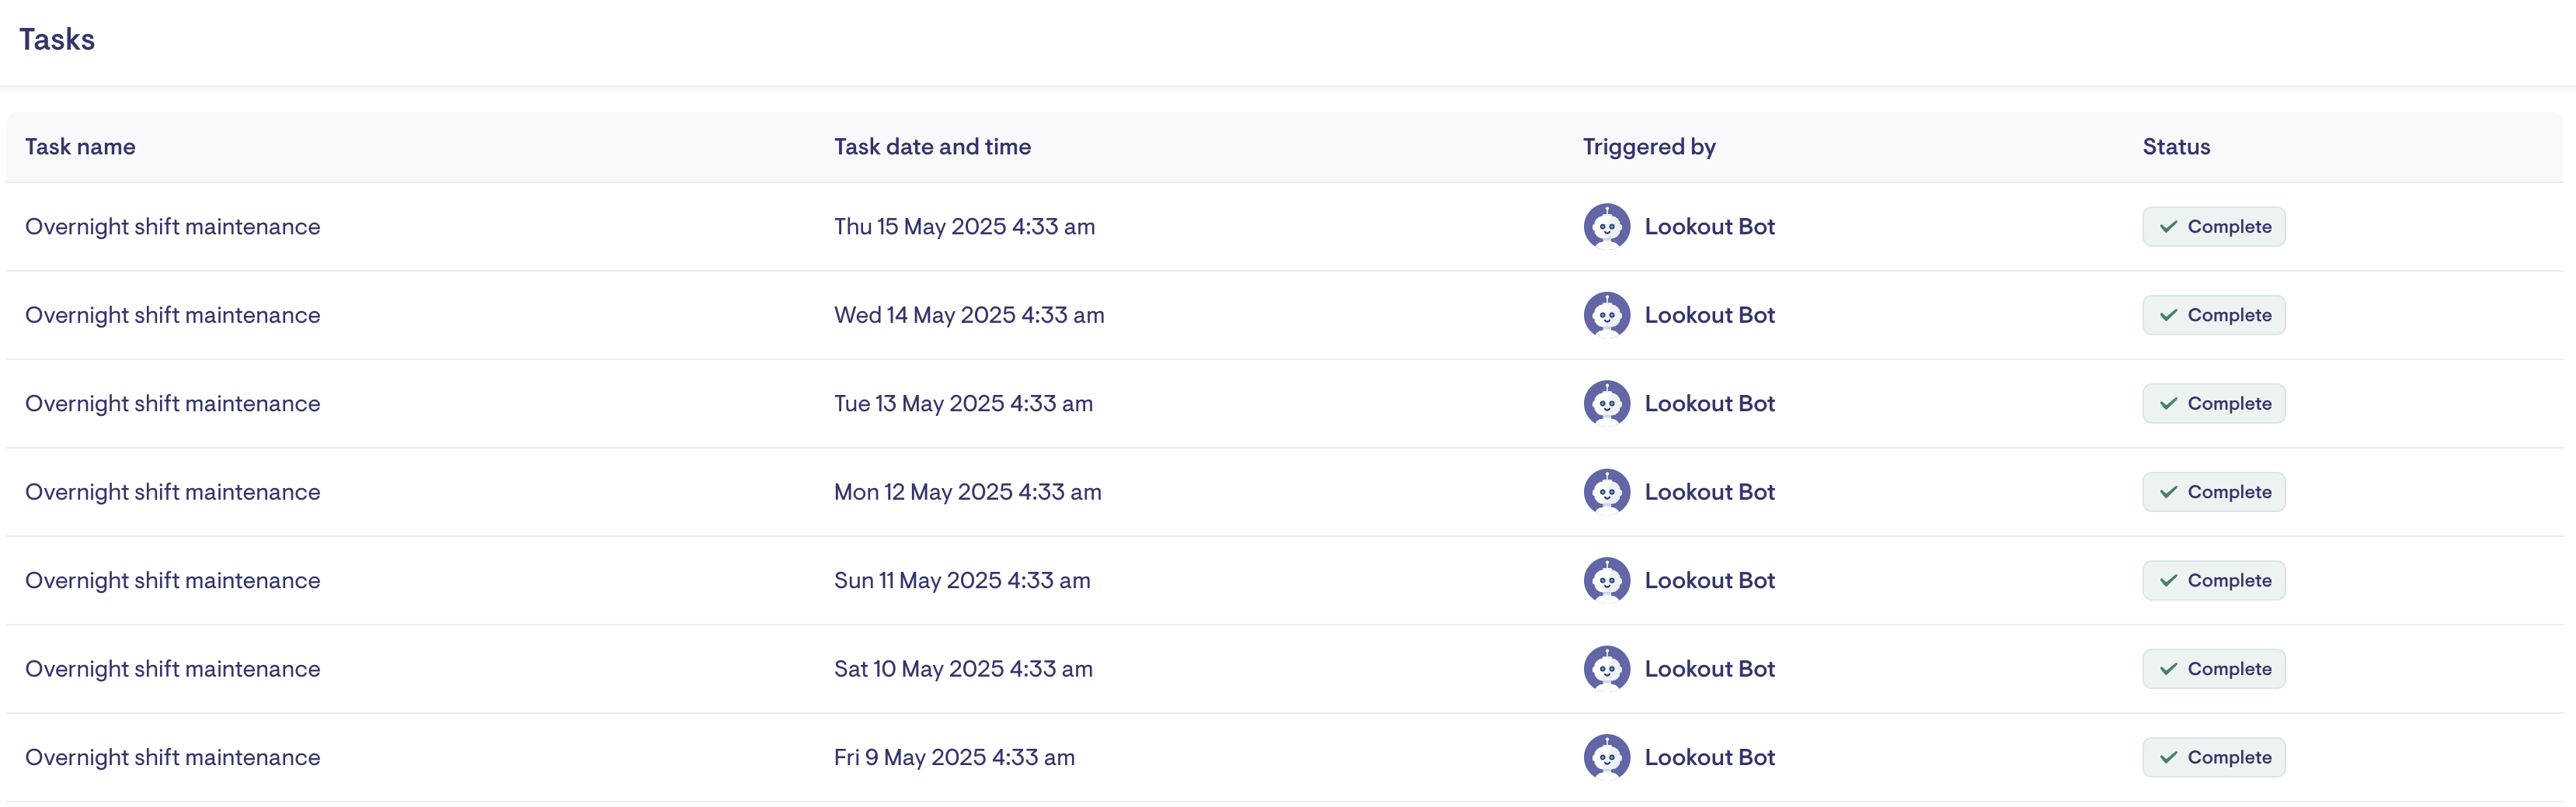2576x807 pixels.
Task: Click Lookout Bot name in Sat 10 May row
Action: click(1709, 669)
